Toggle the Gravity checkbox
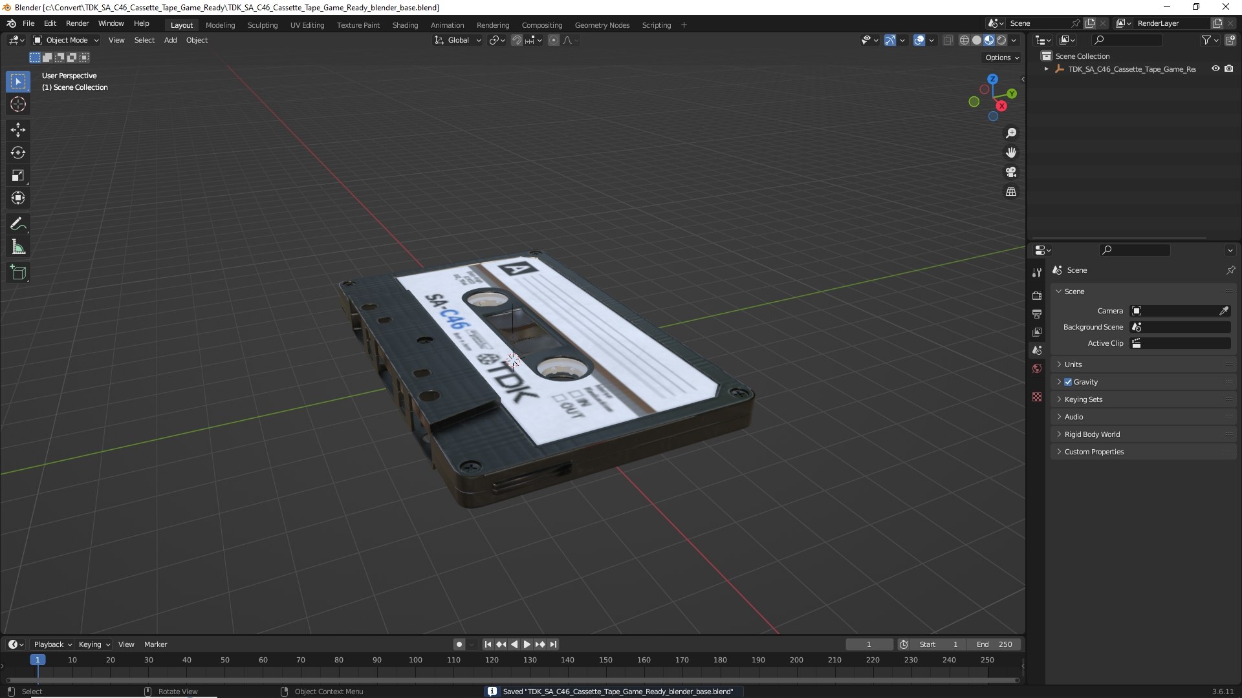This screenshot has width=1242, height=698. 1068,382
